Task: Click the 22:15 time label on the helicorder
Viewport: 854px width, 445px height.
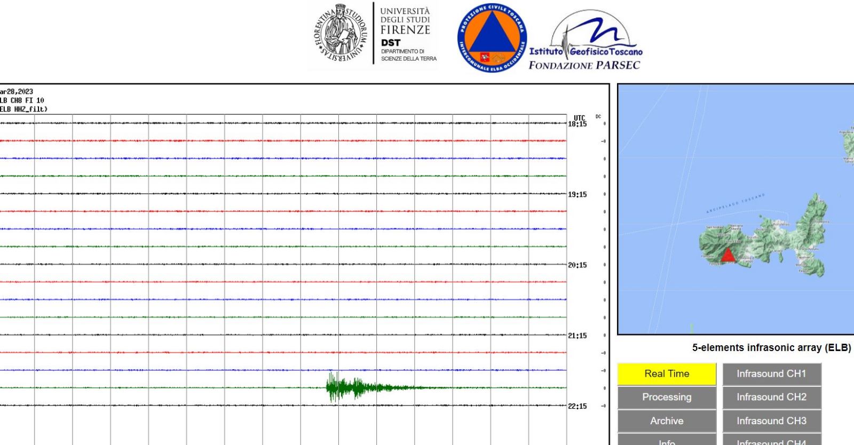Action: [578, 407]
